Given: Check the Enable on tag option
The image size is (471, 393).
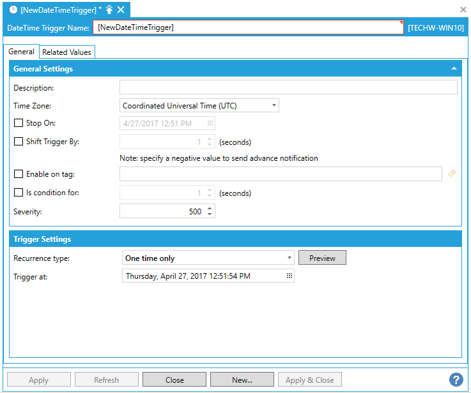Looking at the screenshot, I should [x=18, y=174].
